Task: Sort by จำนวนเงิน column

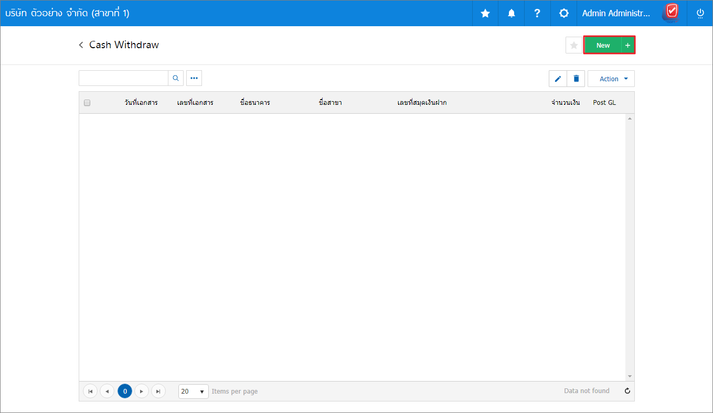Action: click(x=566, y=103)
